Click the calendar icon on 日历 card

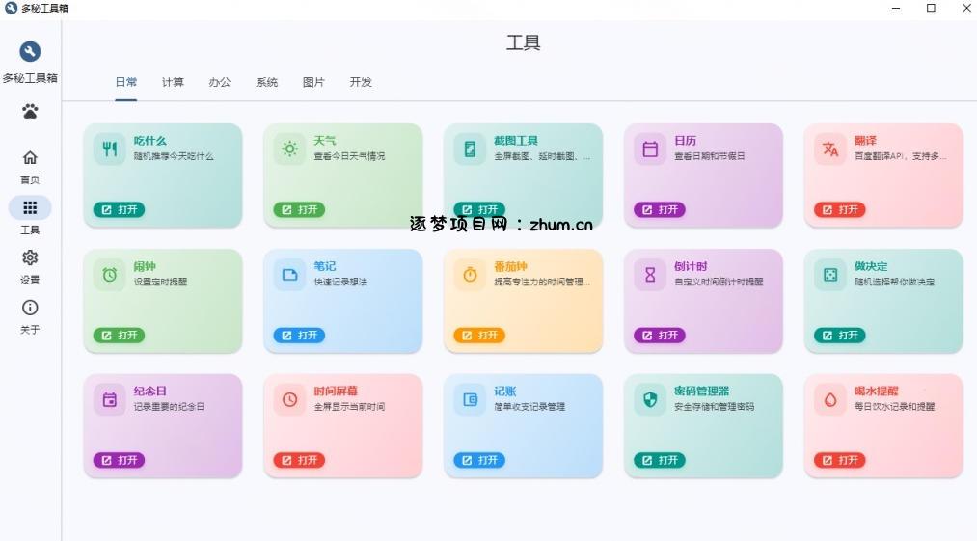(x=650, y=149)
